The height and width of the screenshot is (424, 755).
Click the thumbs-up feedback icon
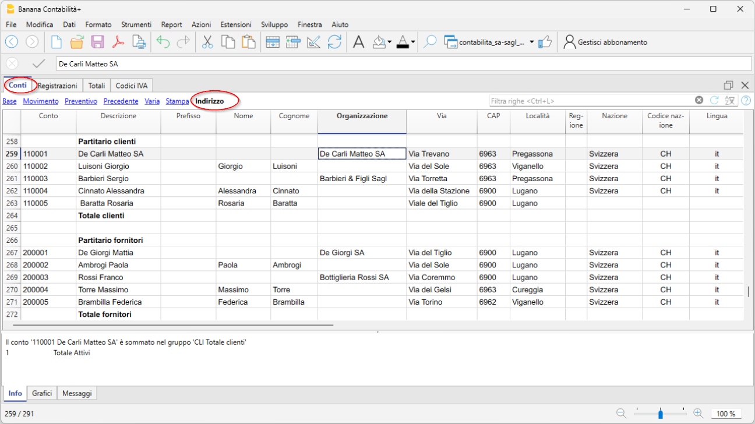point(545,42)
